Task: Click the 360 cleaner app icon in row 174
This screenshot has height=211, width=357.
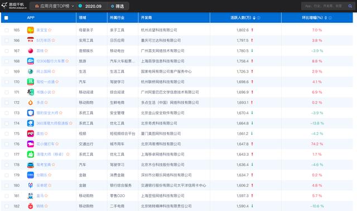Action: tap(31, 123)
